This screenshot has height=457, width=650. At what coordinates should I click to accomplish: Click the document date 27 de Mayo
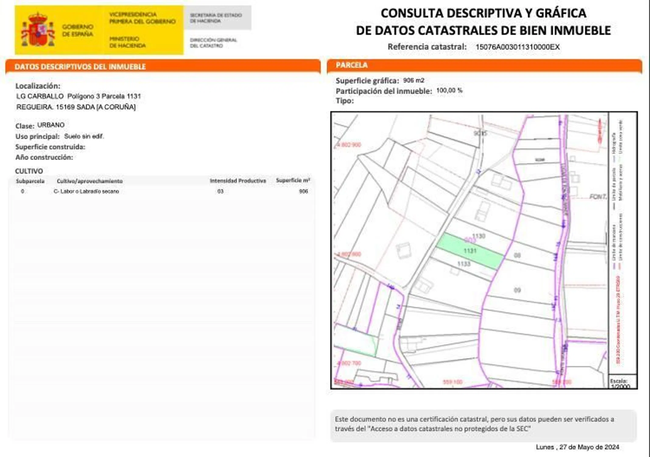coord(577,447)
